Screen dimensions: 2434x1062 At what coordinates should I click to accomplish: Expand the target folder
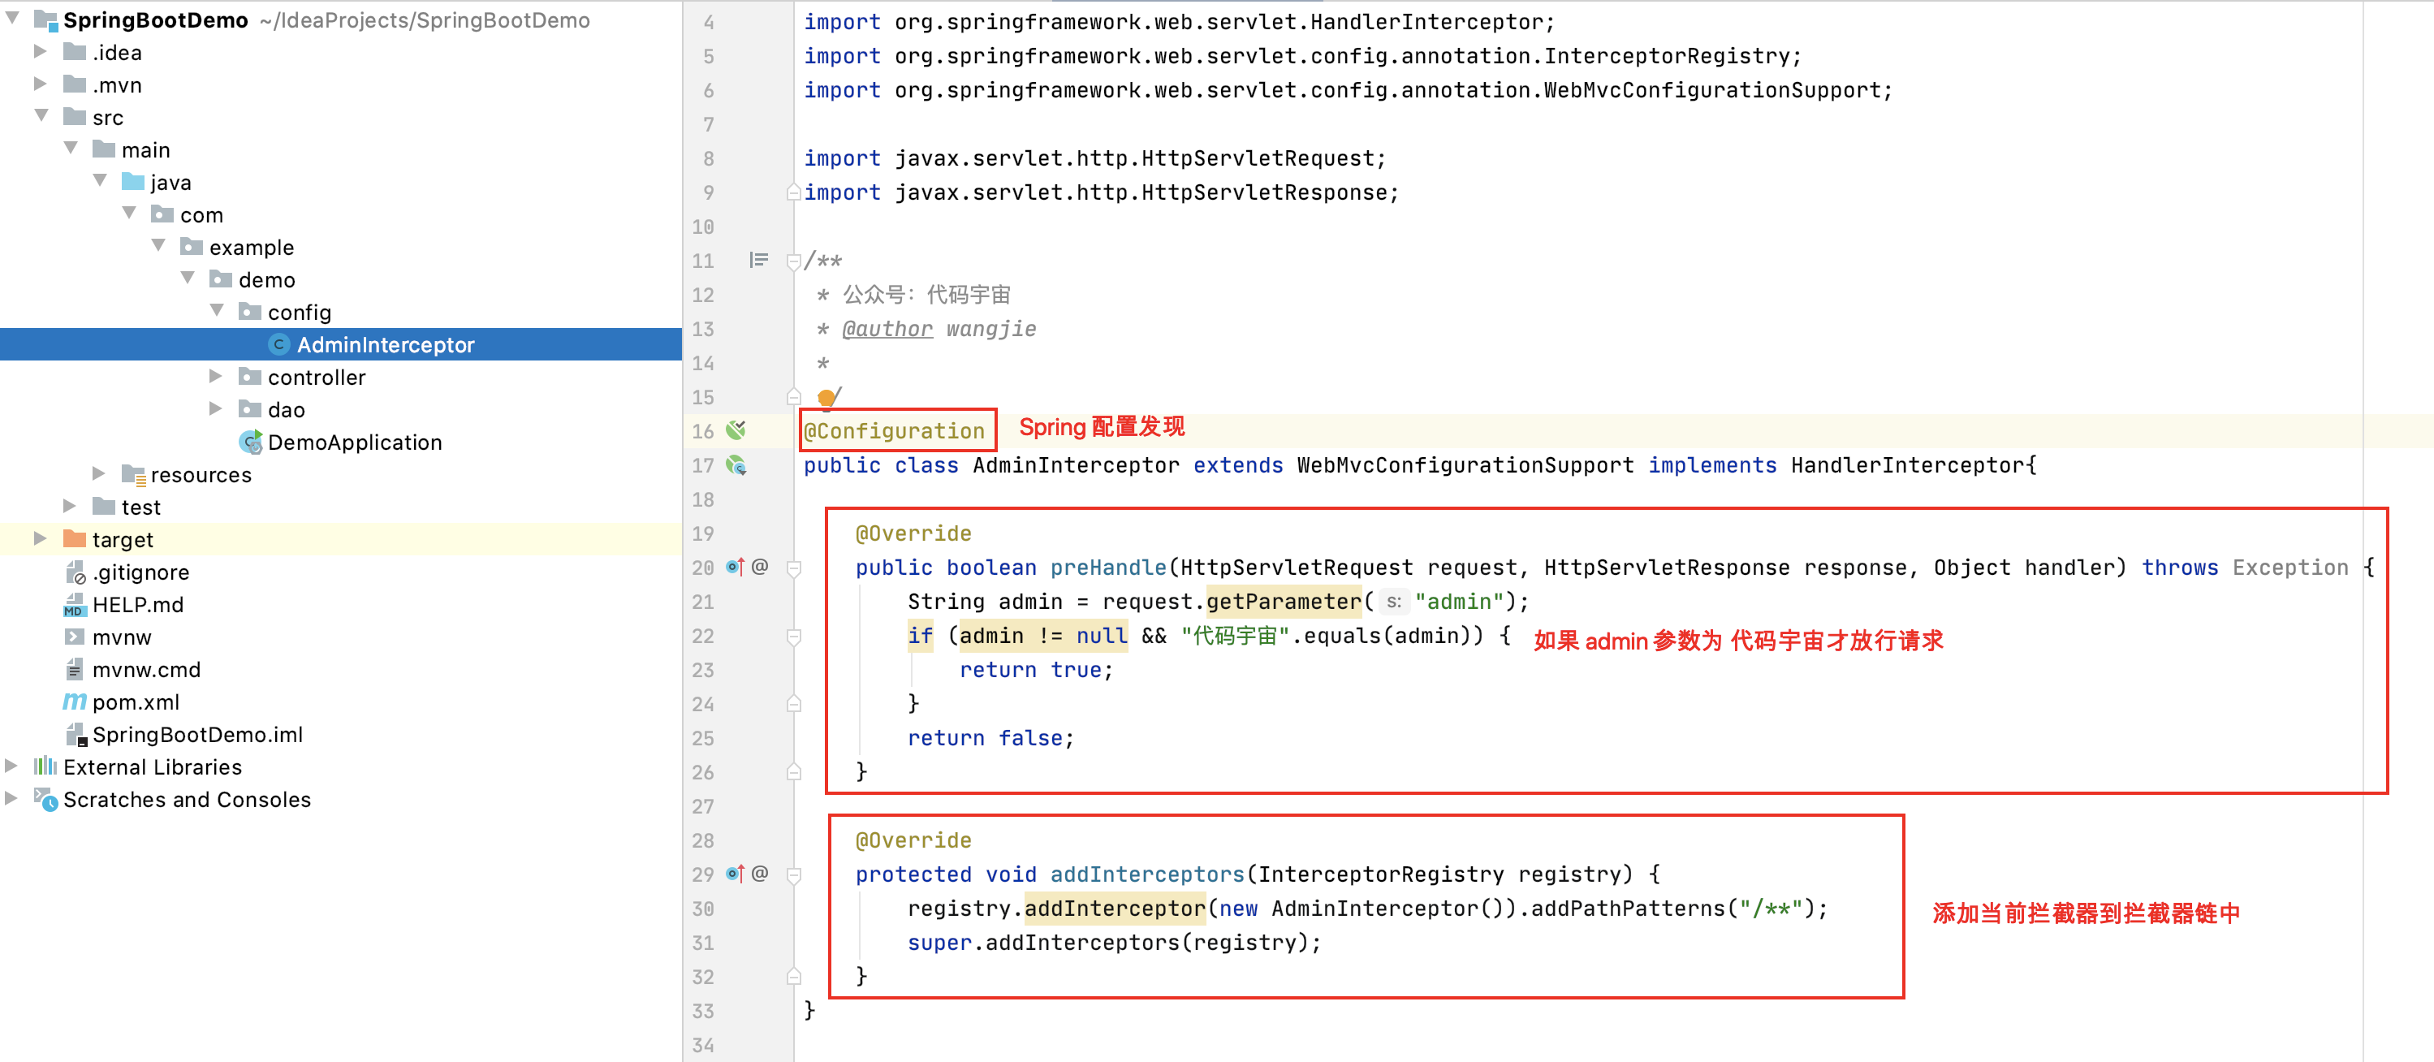tap(40, 538)
